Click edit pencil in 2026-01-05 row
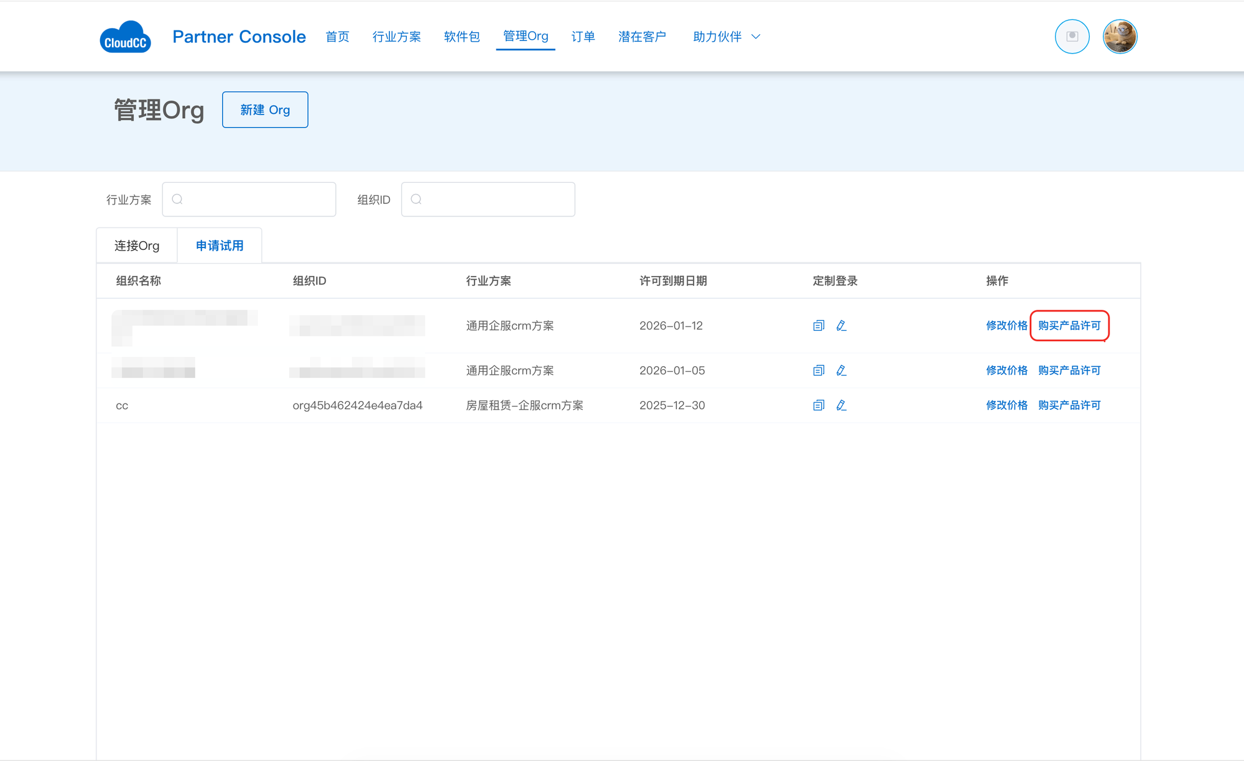1244x761 pixels. coord(841,371)
